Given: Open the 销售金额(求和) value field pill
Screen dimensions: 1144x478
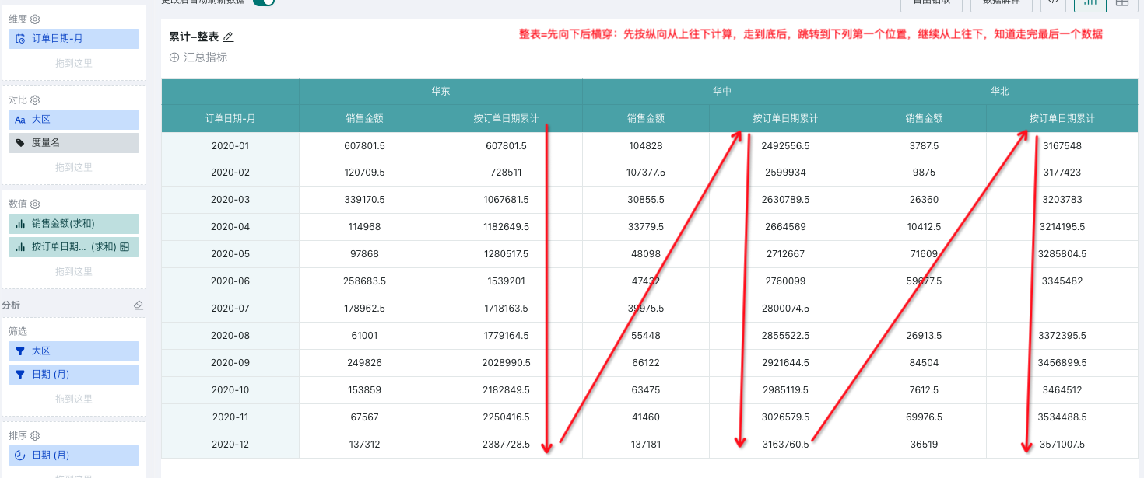Looking at the screenshot, I should (74, 224).
